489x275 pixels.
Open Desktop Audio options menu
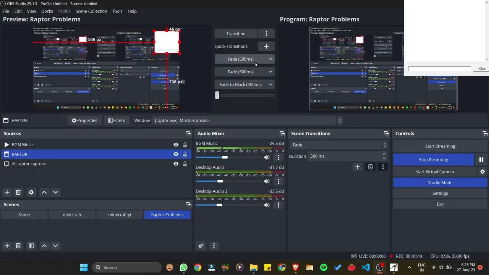pyautogui.click(x=279, y=181)
